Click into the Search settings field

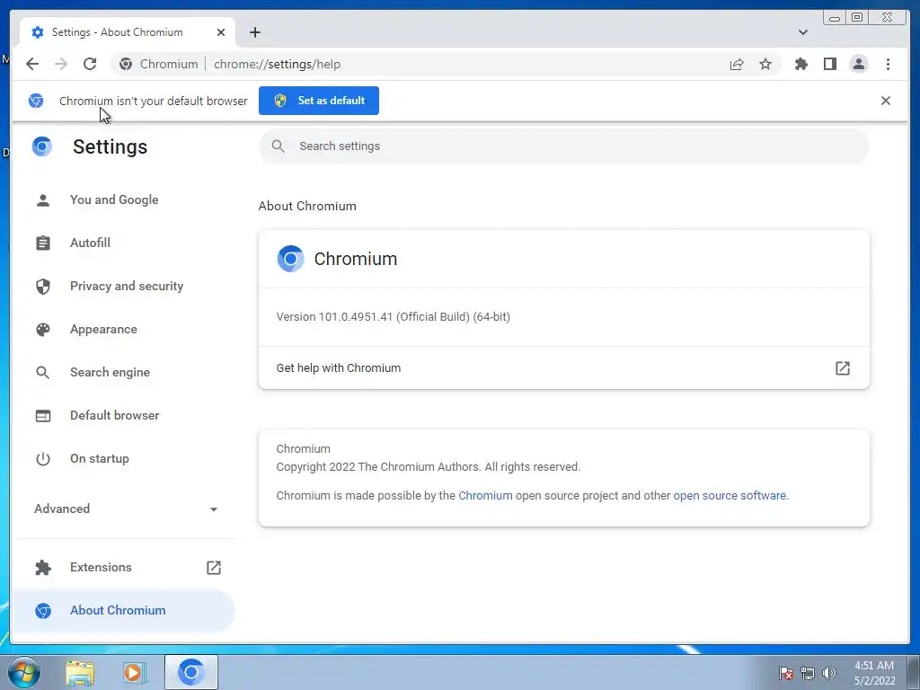pos(563,146)
